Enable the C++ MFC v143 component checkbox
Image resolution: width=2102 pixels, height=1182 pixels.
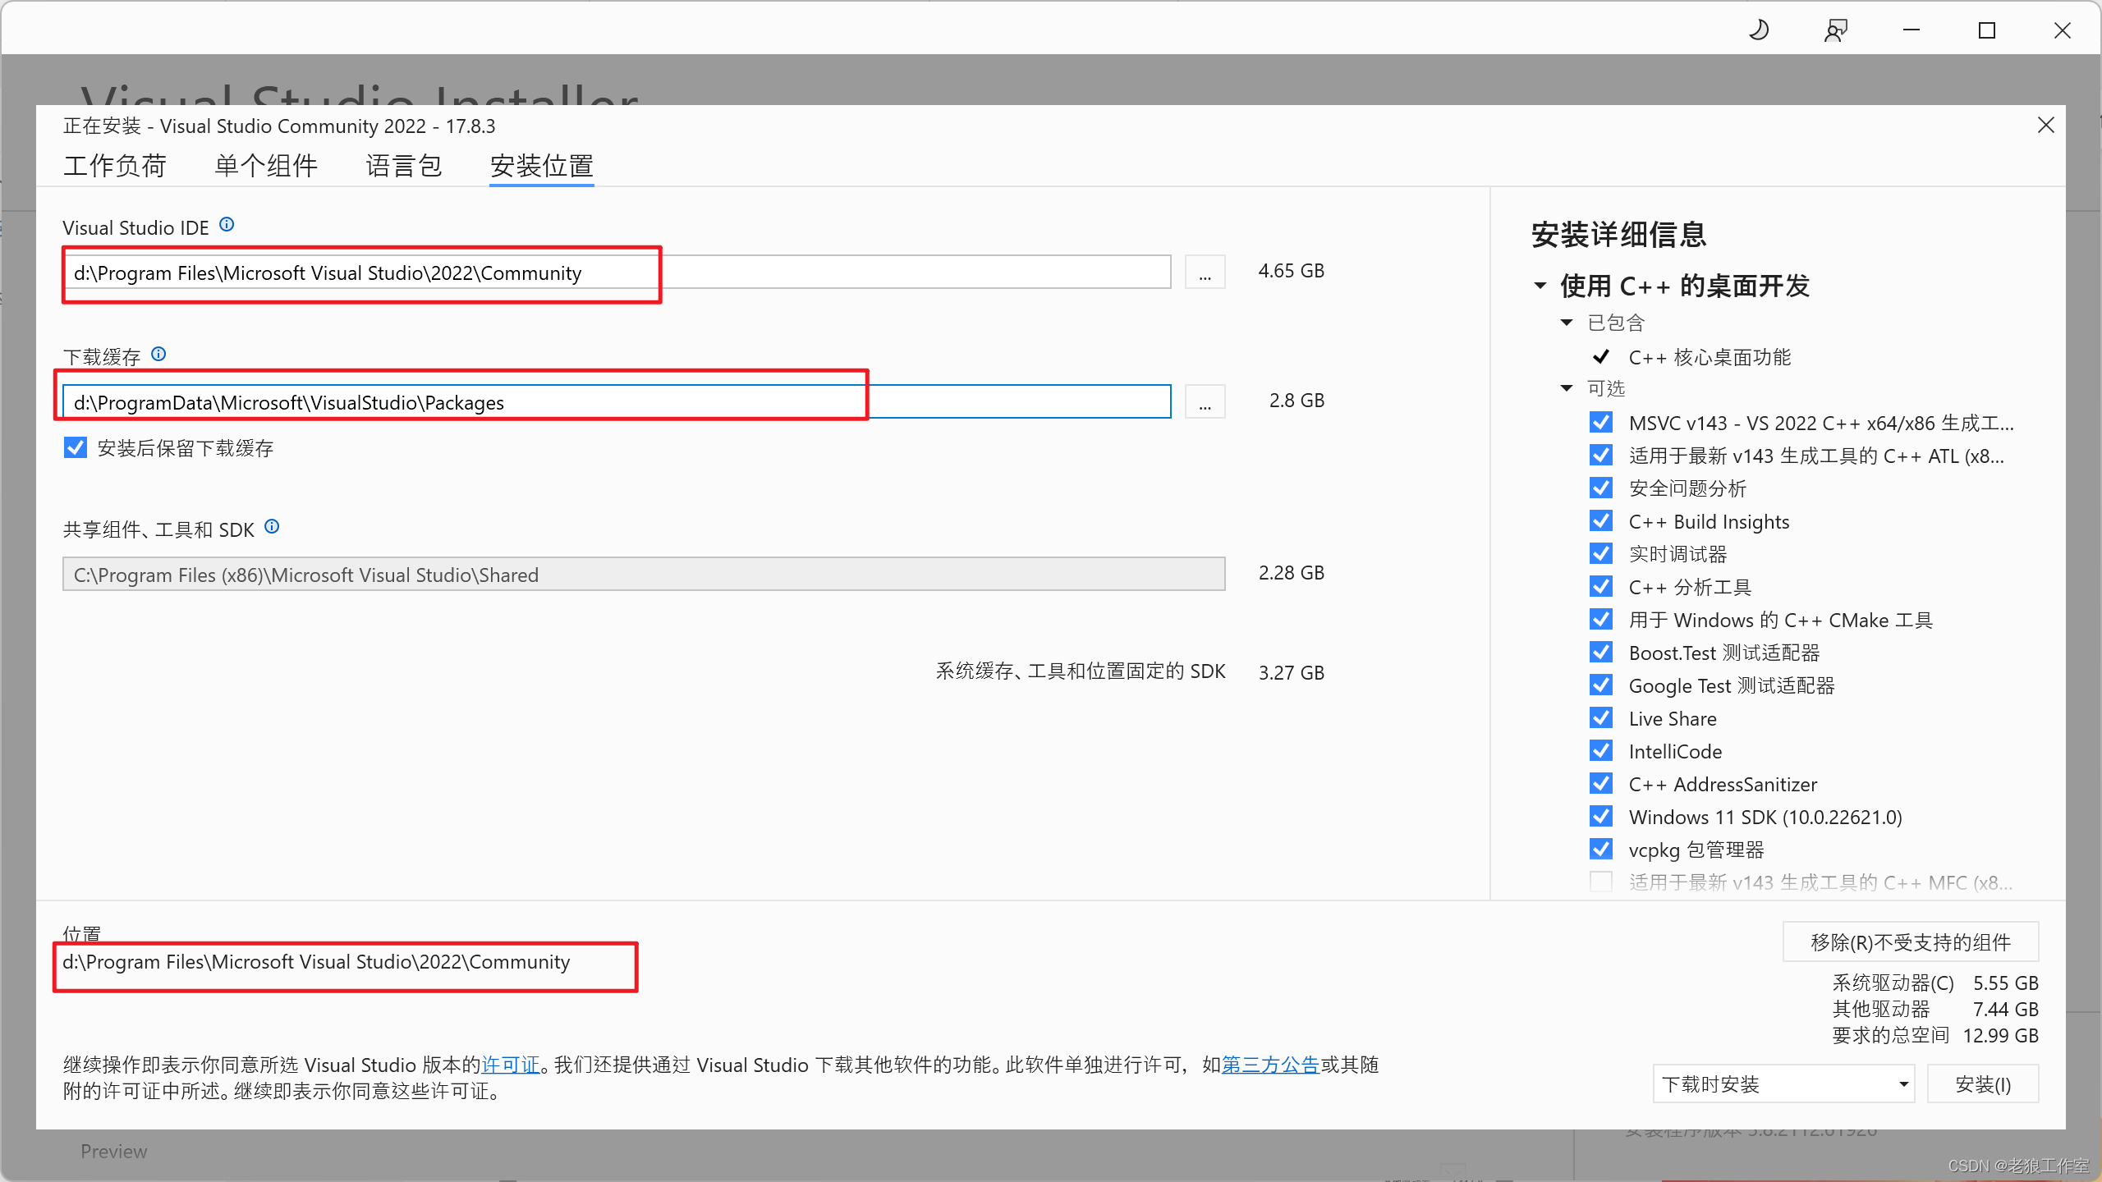click(1600, 882)
